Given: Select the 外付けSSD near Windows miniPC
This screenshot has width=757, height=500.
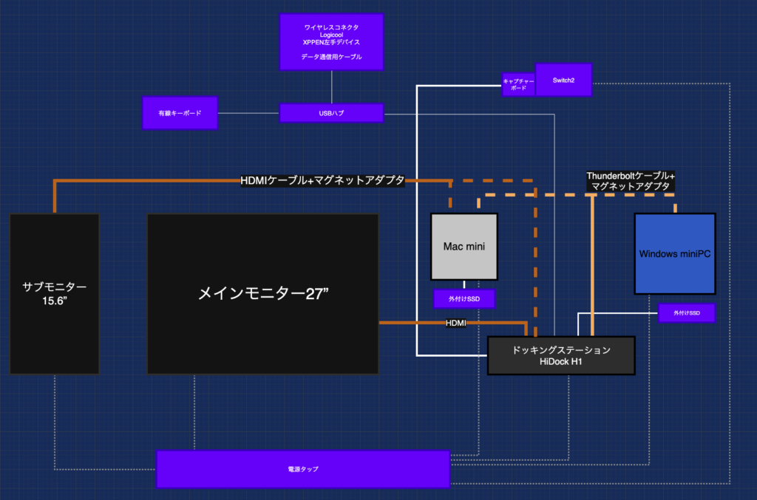Looking at the screenshot, I should 687,312.
